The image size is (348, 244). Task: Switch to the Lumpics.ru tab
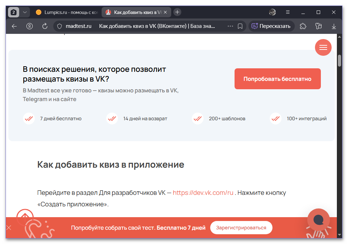coord(66,12)
